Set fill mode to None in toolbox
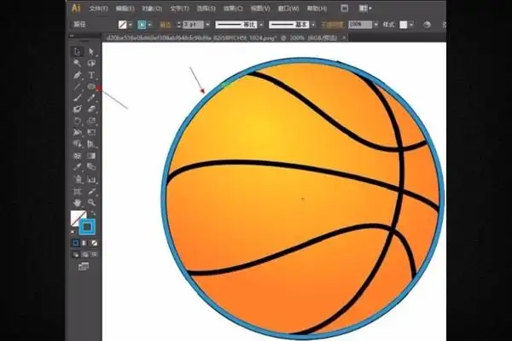 pyautogui.click(x=94, y=243)
